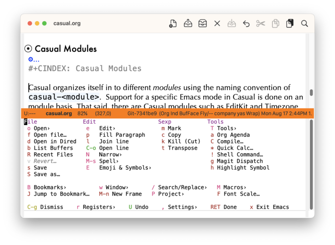Click RET Done button

[223, 207]
